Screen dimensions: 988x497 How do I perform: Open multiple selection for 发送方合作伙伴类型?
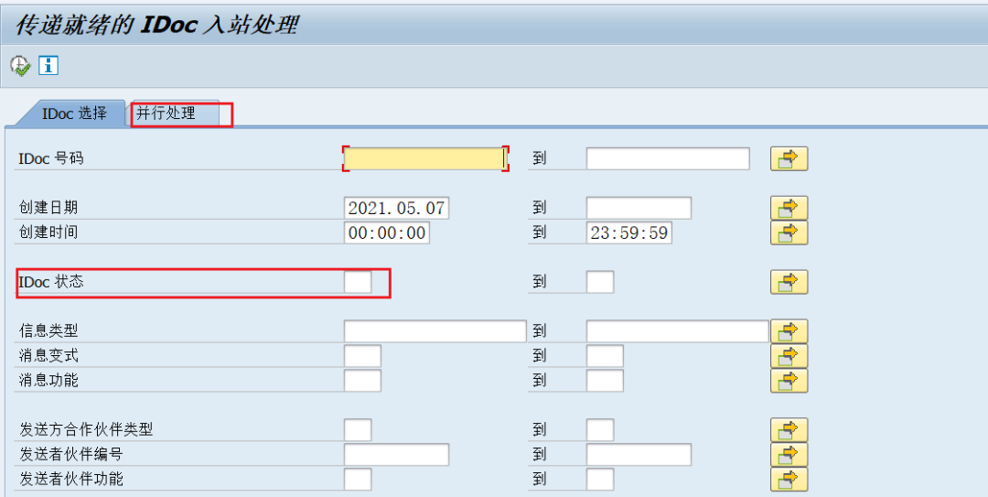[x=789, y=430]
